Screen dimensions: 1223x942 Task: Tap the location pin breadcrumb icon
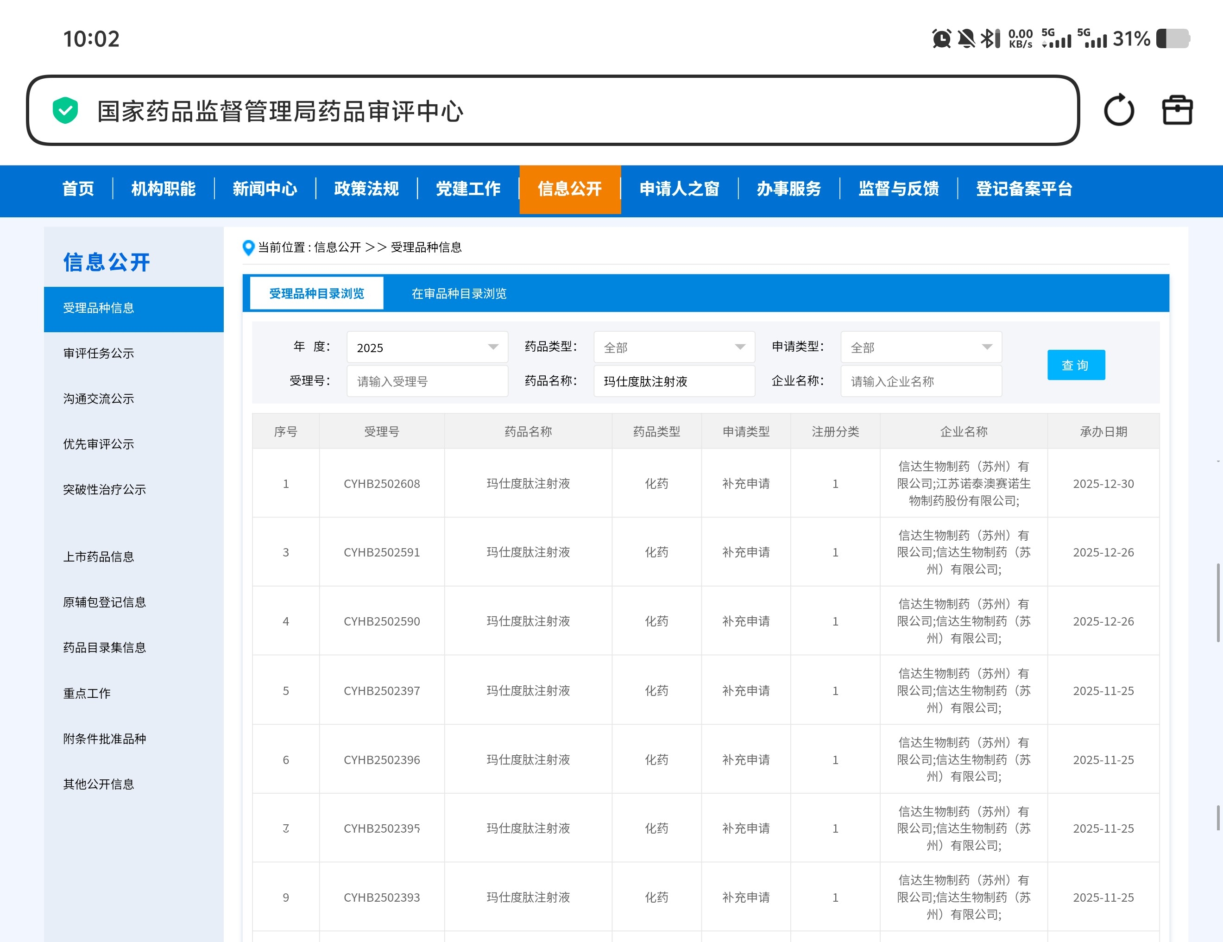[x=248, y=247]
